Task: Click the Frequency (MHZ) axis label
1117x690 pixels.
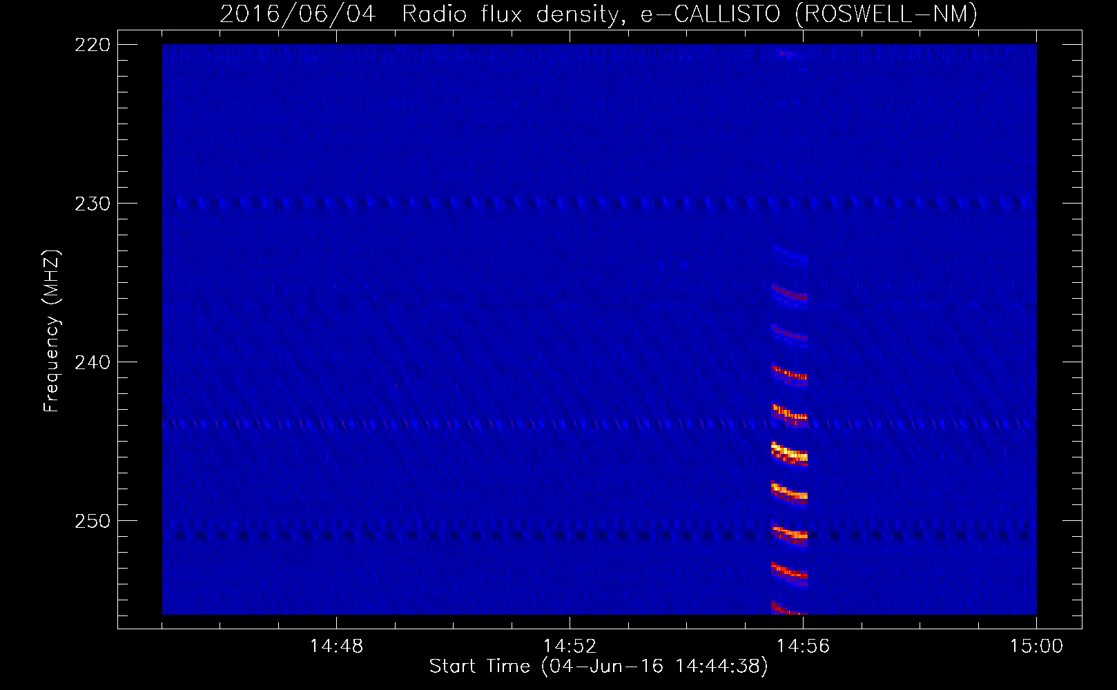Action: coord(52,331)
